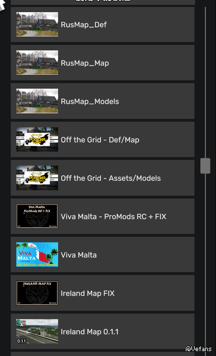
Task: Select the Ireland Map FIX entry text
Action: 87,293
